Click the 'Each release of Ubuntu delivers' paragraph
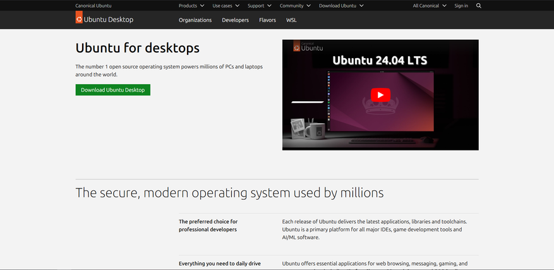Image resolution: width=554 pixels, height=270 pixels. point(375,230)
